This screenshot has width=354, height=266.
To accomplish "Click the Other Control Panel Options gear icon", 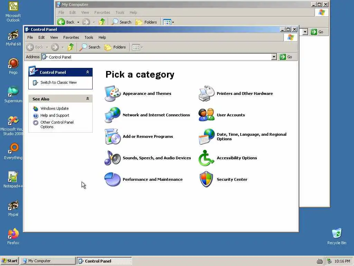I will 36,123.
